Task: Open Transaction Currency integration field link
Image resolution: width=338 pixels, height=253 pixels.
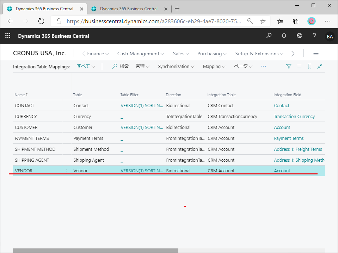Action: point(294,117)
